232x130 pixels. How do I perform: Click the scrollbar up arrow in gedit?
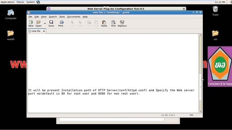(200, 35)
